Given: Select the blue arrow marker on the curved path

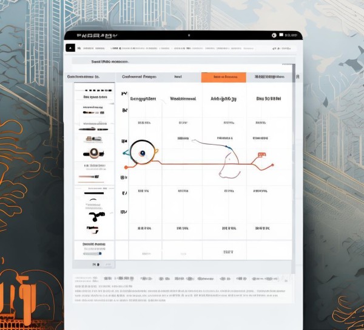Looking at the screenshot, I should 227,146.
